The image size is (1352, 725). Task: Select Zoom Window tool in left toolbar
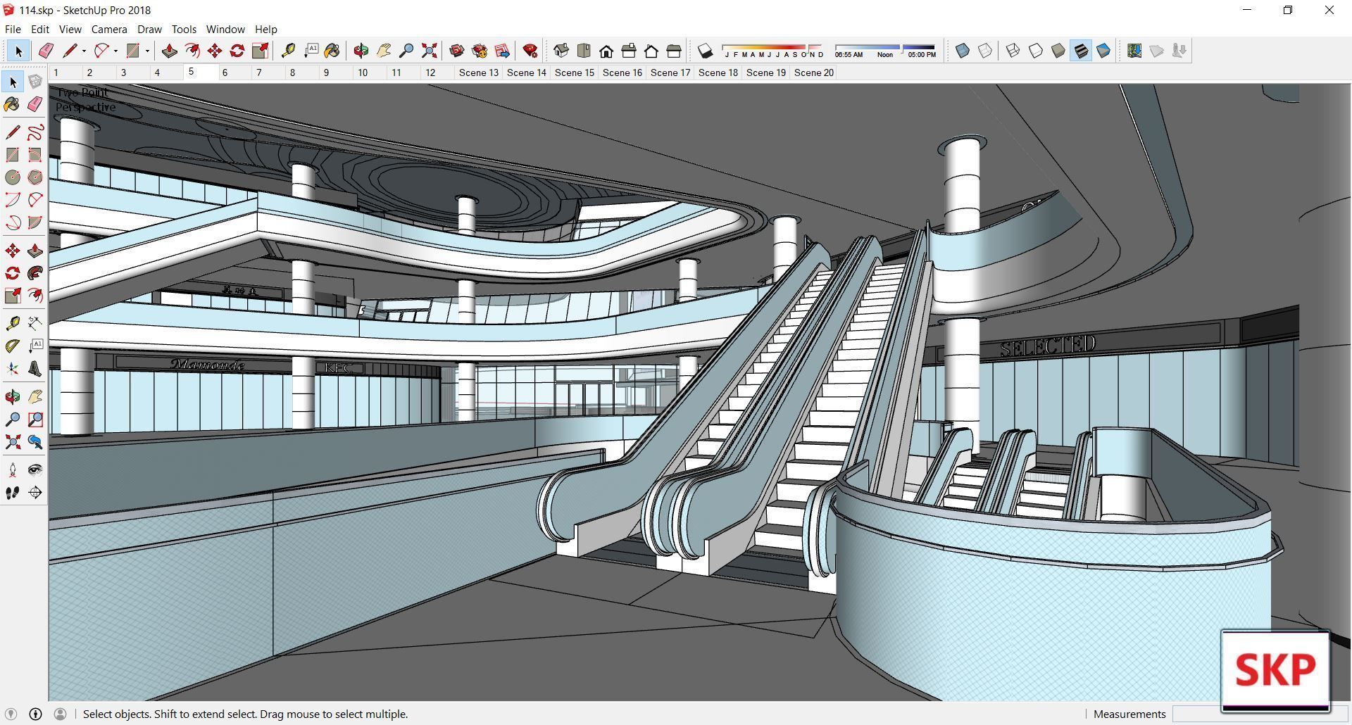pyautogui.click(x=35, y=420)
